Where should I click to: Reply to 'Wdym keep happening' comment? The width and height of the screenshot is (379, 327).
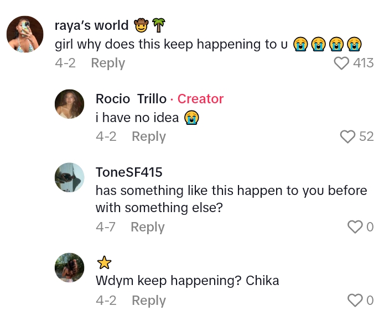click(149, 300)
